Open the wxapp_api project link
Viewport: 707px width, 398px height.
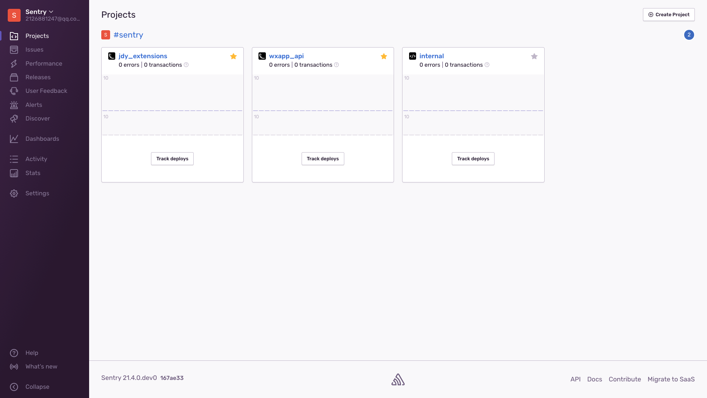click(x=286, y=56)
